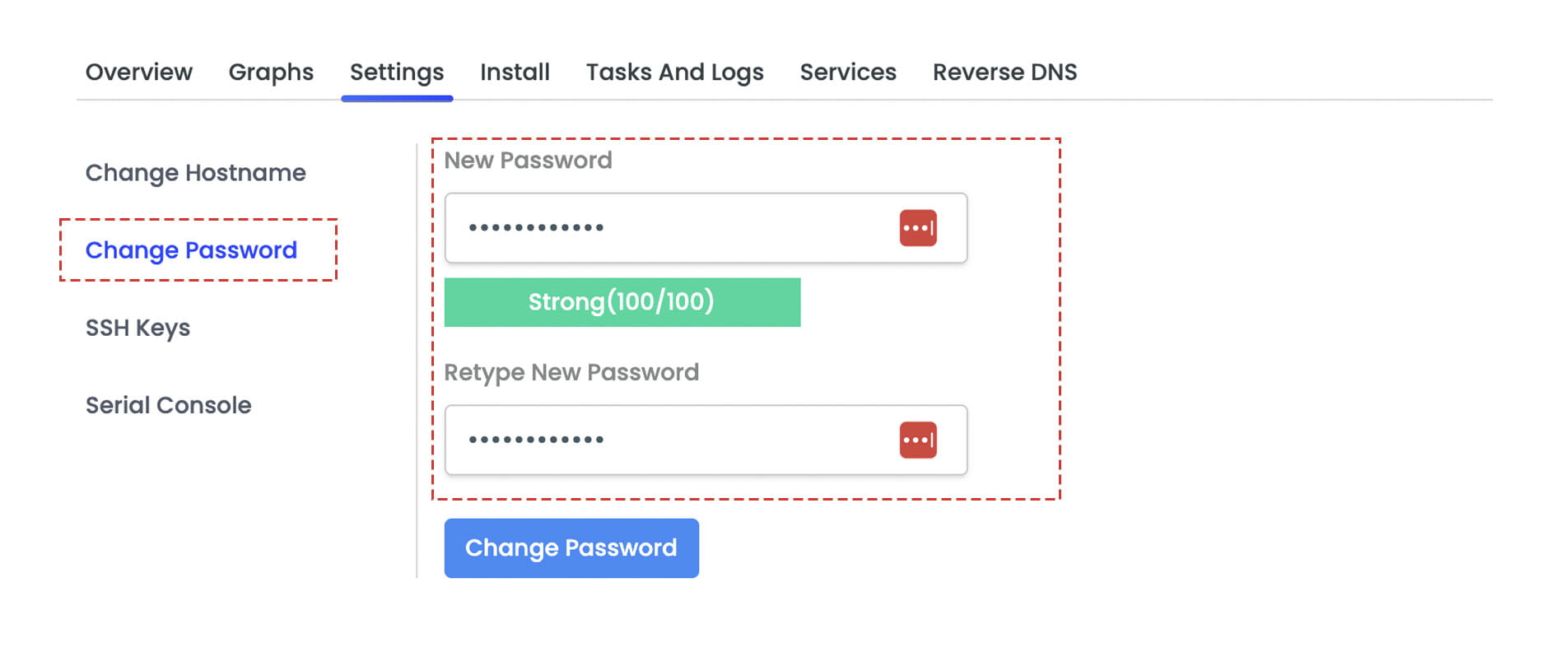
Task: Select Change Hostname in the sidebar
Action: click(196, 173)
